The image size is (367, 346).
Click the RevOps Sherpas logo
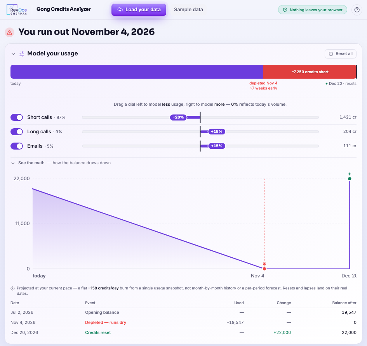click(x=17, y=10)
